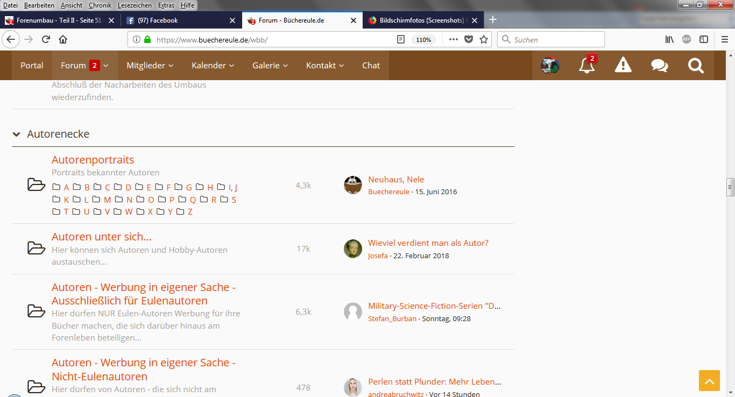The width and height of the screenshot is (735, 397).
Task: Toggle the reader view icon in address bar
Action: point(400,39)
